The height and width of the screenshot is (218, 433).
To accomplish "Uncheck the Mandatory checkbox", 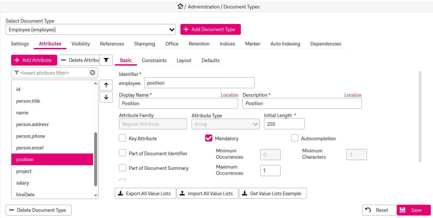I will click(x=209, y=138).
